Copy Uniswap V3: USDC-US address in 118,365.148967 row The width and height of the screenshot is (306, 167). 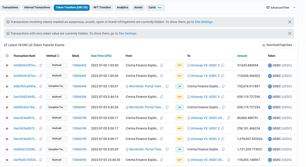pyautogui.click(x=229, y=160)
